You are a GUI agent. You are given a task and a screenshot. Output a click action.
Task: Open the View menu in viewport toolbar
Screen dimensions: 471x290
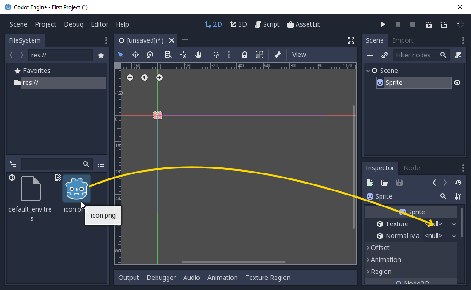pos(299,55)
